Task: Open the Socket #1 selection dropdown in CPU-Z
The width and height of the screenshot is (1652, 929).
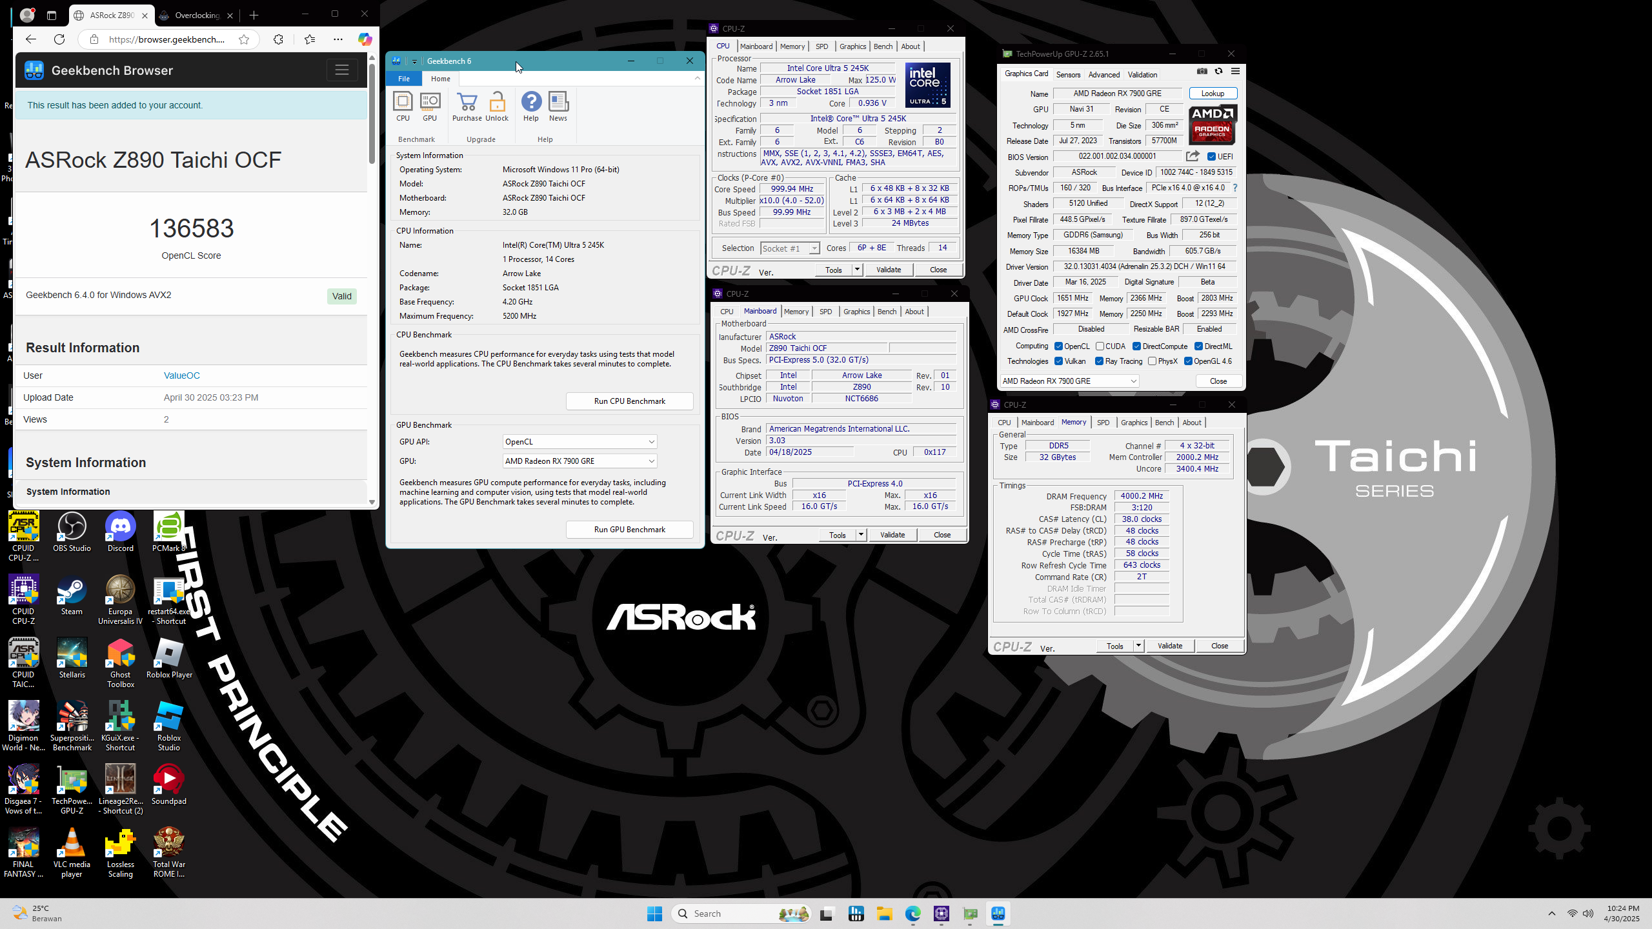Action: click(790, 248)
